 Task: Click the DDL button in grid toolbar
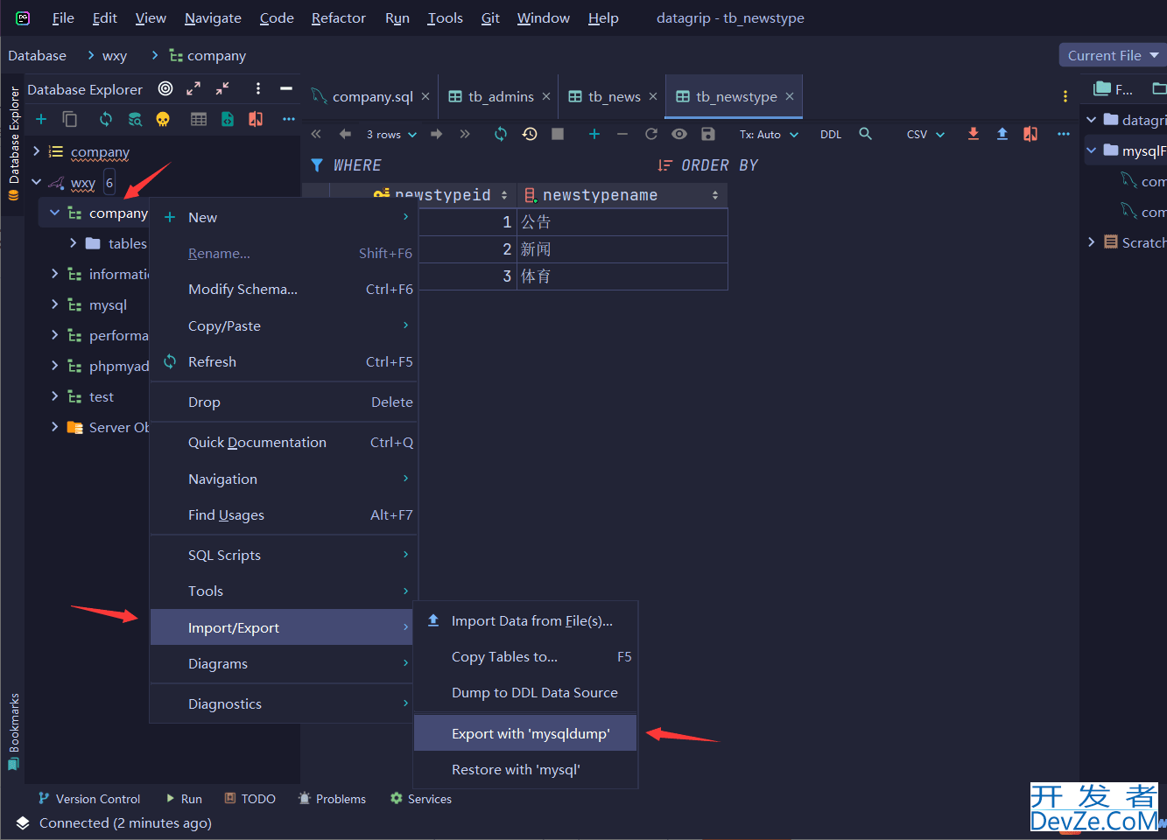click(x=830, y=135)
